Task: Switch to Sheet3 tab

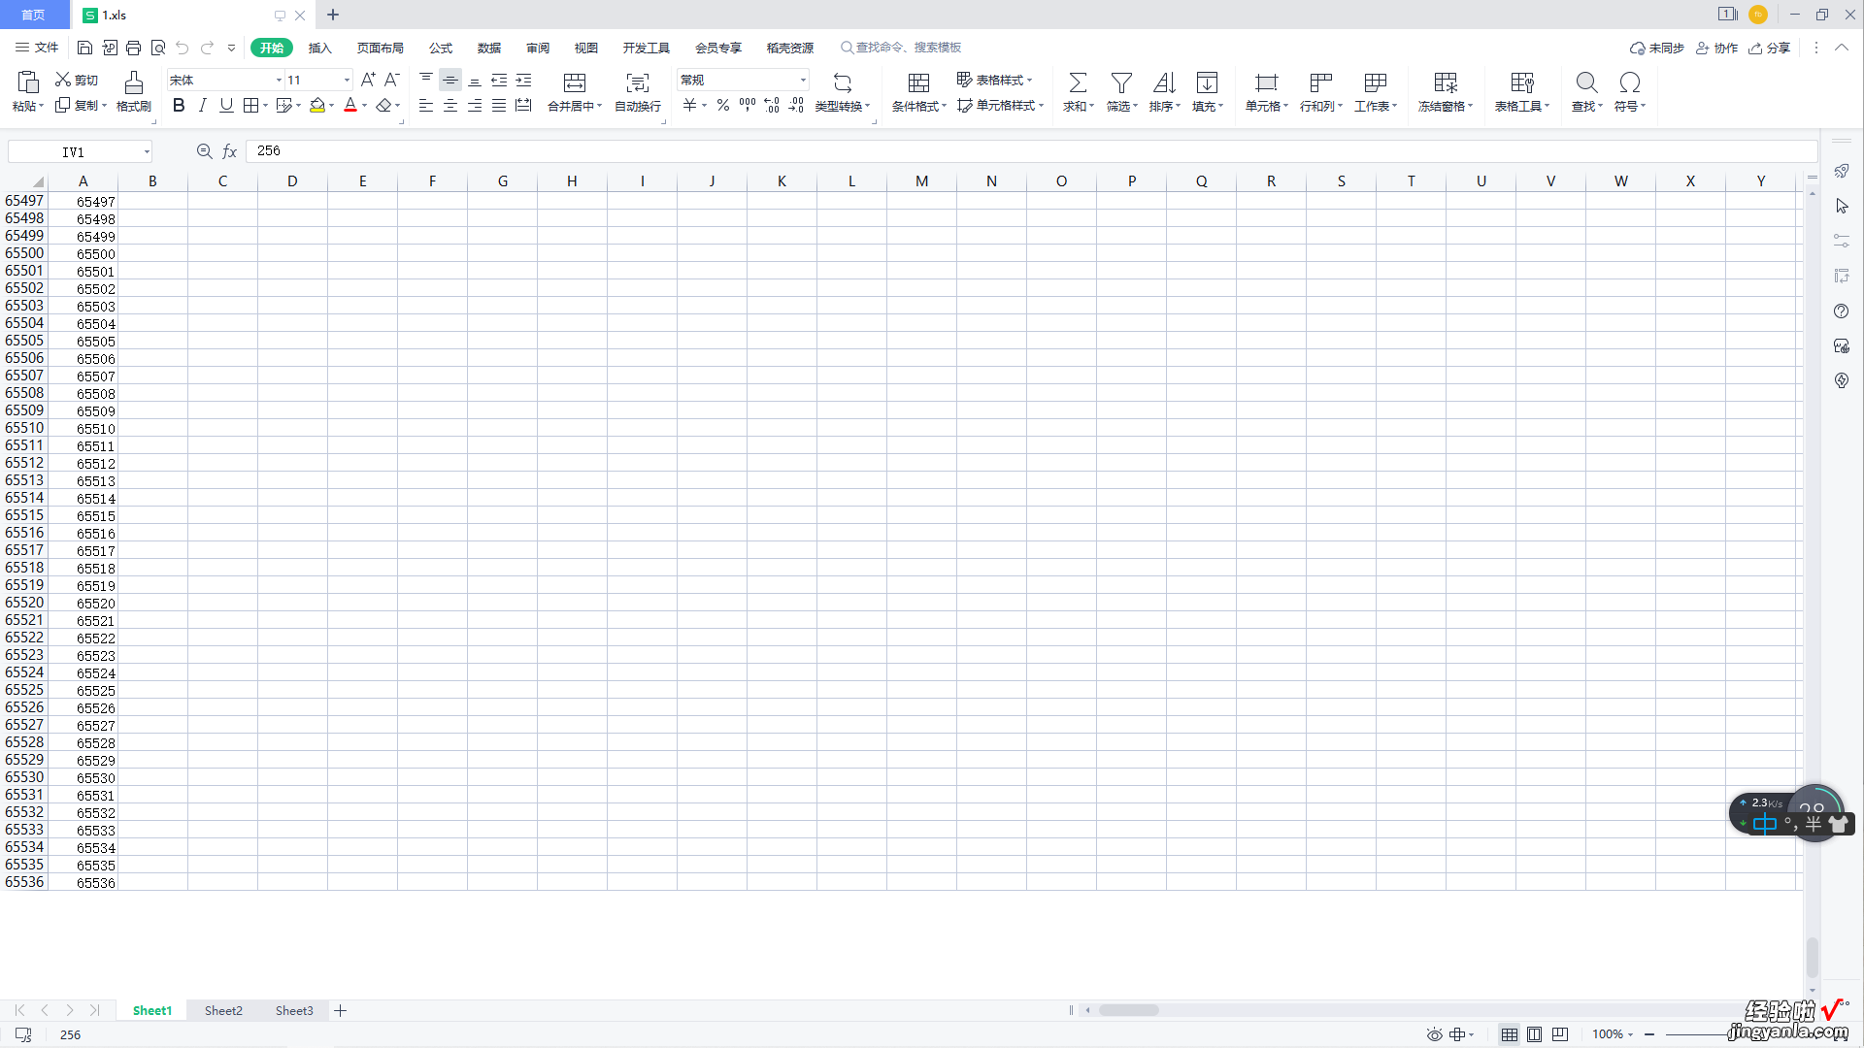Action: tap(294, 1010)
